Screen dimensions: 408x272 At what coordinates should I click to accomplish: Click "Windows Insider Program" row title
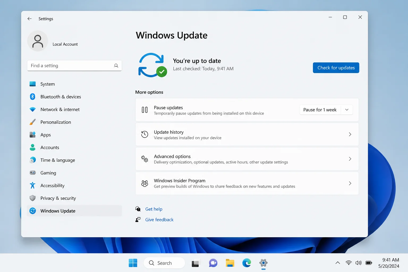[x=180, y=181]
